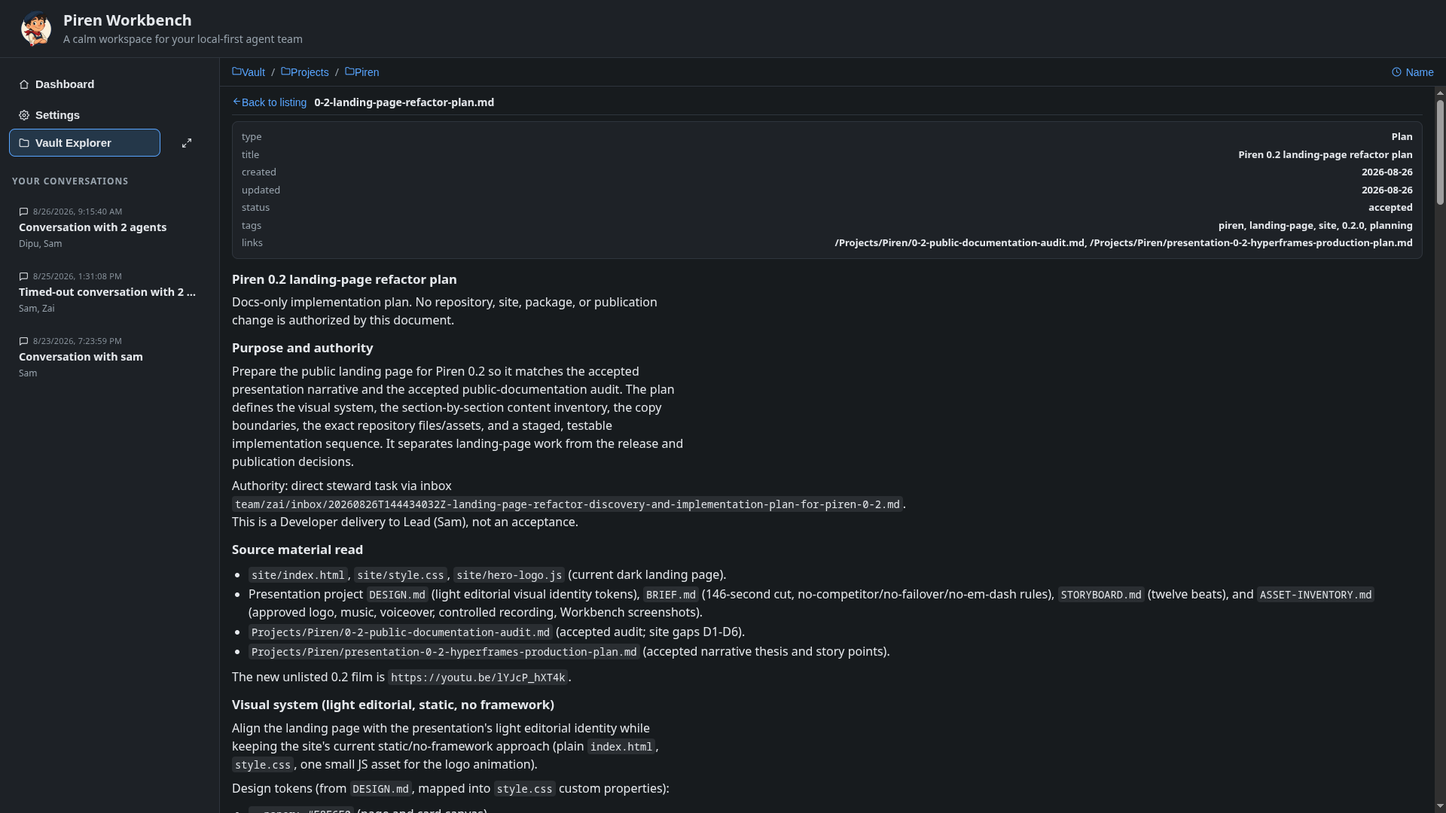
Task: Click the site/hero-logo.js code snippet
Action: 509,575
